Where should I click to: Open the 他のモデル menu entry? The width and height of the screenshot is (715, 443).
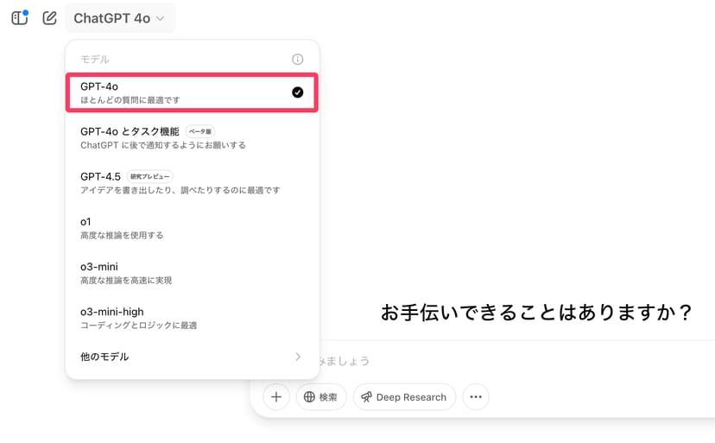[x=104, y=357]
